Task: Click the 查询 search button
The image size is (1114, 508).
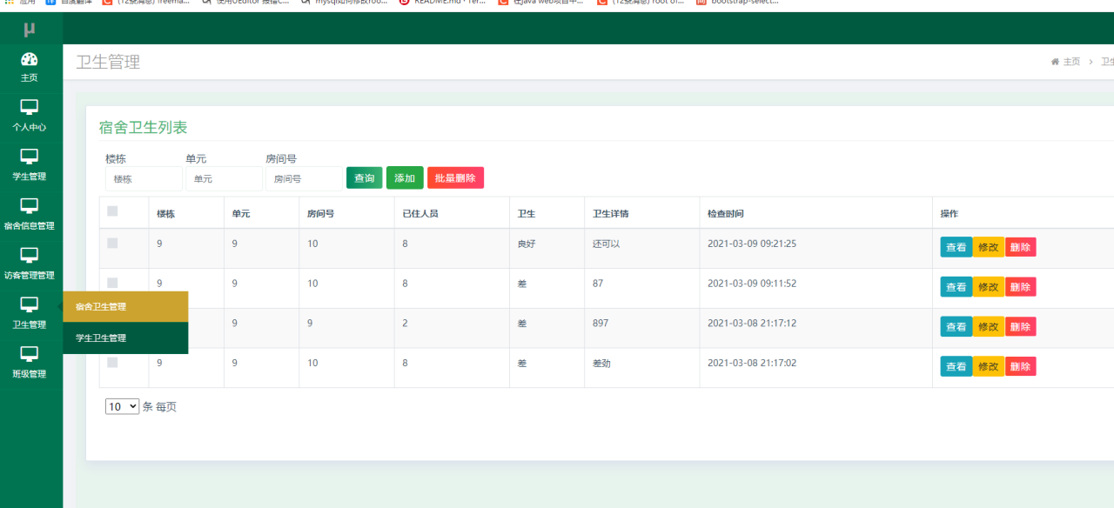Action: click(x=364, y=177)
